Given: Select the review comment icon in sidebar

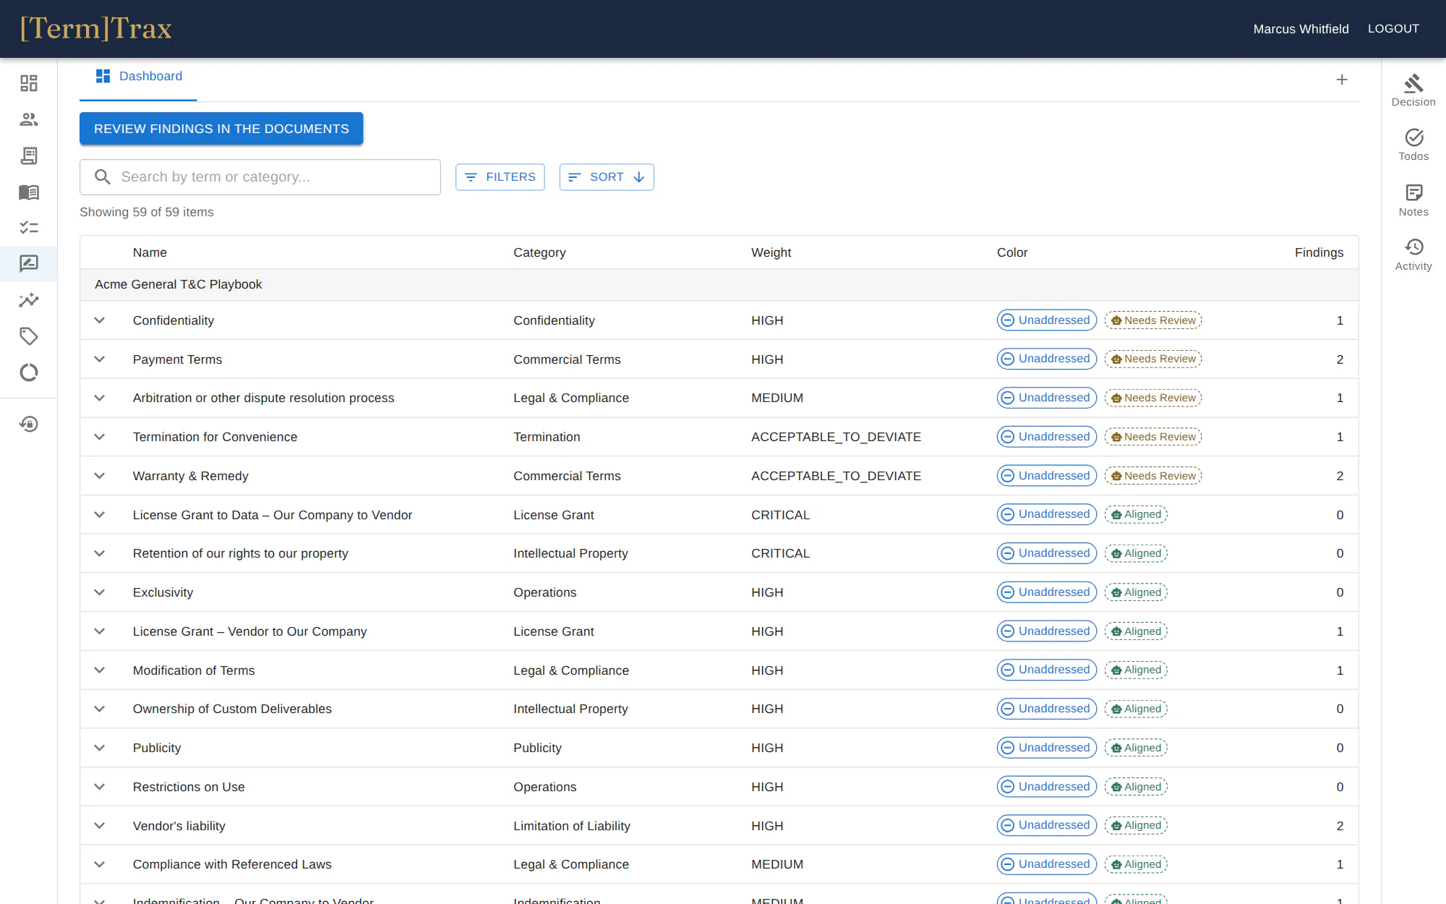Looking at the screenshot, I should click(x=29, y=264).
